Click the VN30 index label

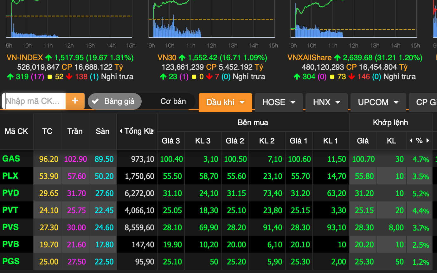click(x=167, y=58)
